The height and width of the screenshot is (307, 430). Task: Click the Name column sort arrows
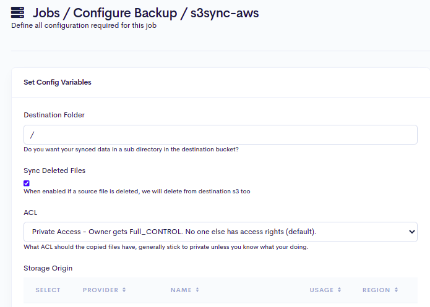(197, 290)
